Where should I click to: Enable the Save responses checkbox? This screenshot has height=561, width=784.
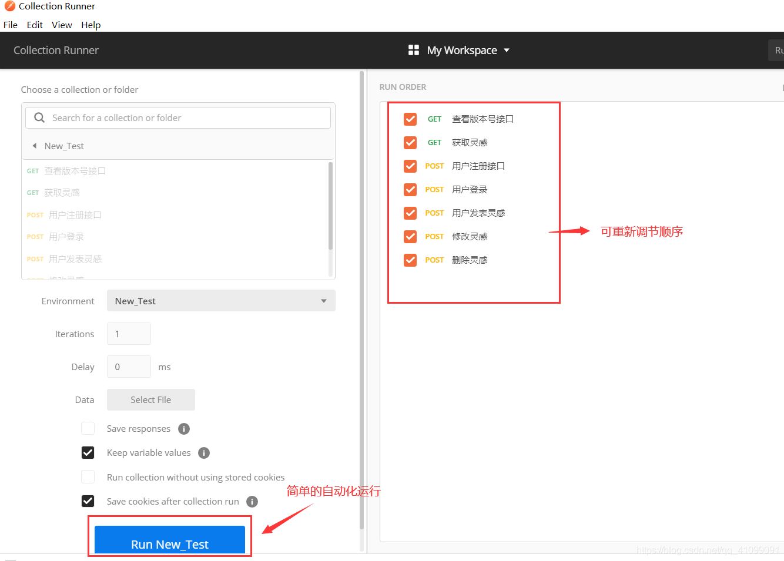pos(88,428)
